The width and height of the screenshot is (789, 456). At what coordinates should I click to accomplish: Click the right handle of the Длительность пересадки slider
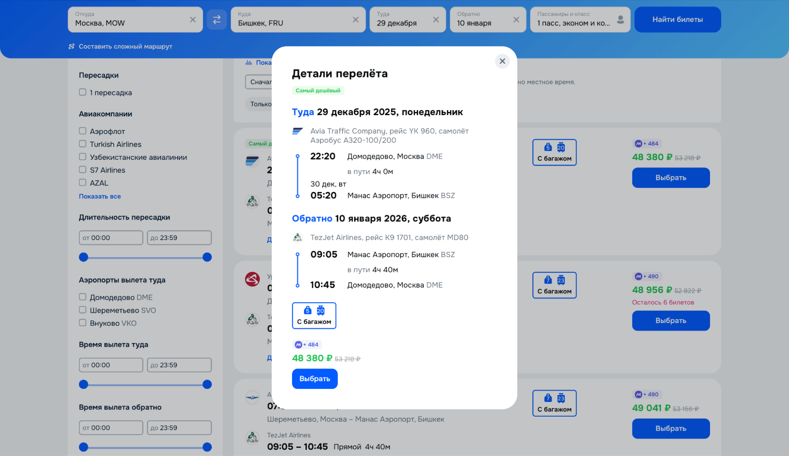(x=207, y=257)
